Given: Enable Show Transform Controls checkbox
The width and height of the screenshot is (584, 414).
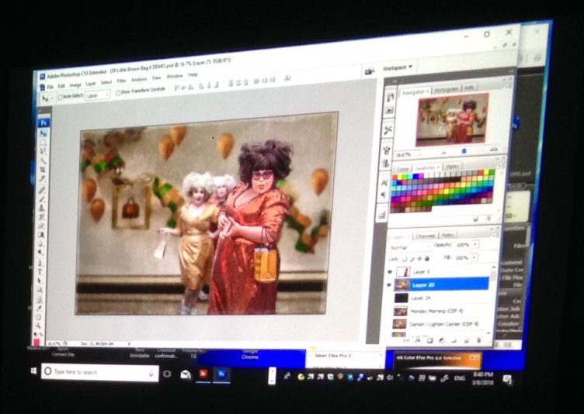Looking at the screenshot, I should [118, 93].
